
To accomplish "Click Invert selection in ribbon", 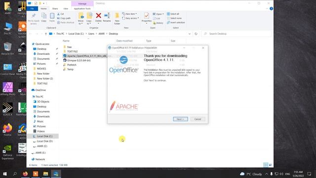I will point(176,22).
